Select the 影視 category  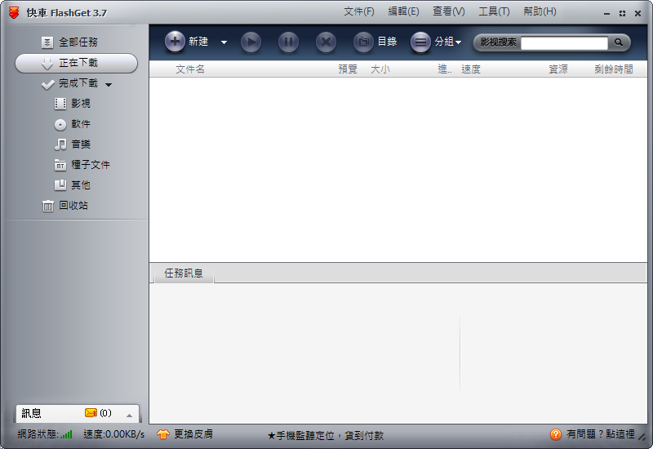pos(80,104)
